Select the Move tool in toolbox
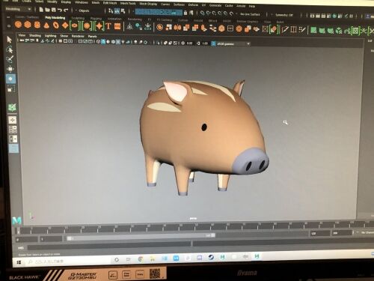 [10, 69]
